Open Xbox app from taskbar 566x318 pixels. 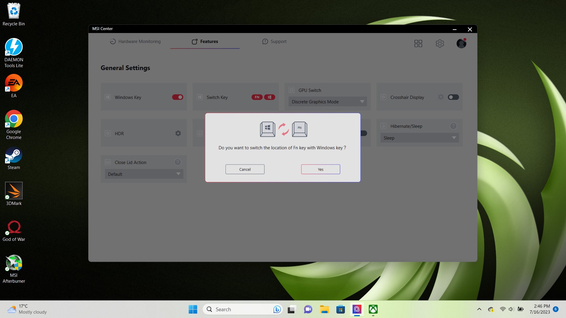tap(373, 309)
